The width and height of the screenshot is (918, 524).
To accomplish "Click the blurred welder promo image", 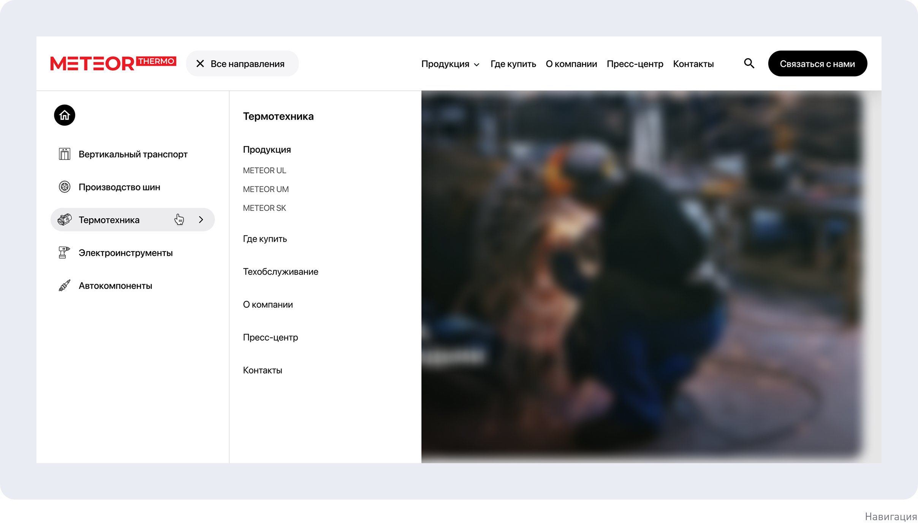I will (642, 277).
